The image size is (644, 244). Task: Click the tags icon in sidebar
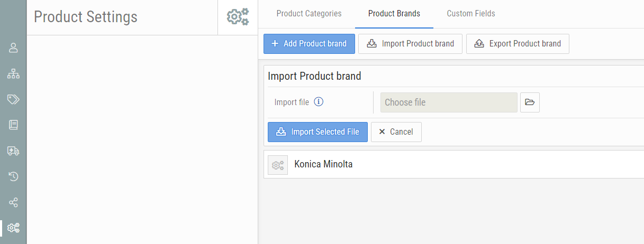click(x=13, y=99)
